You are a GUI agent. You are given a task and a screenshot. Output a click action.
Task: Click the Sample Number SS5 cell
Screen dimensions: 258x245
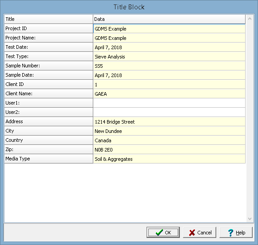[x=169, y=66]
